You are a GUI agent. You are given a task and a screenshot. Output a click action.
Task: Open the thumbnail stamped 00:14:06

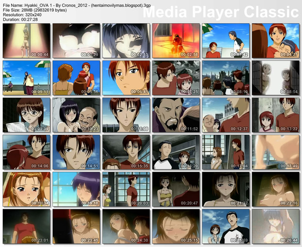click(x=26, y=152)
